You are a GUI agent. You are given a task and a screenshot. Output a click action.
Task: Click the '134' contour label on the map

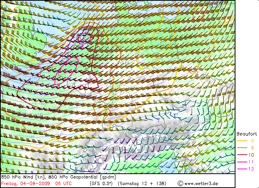[x=34, y=77]
